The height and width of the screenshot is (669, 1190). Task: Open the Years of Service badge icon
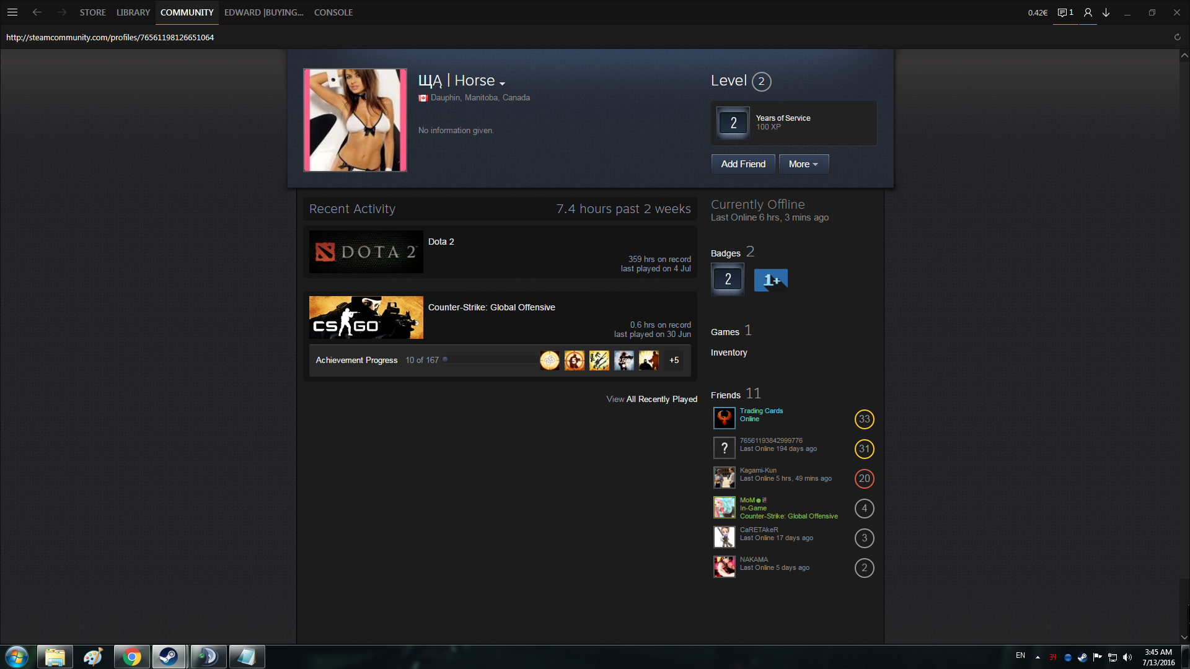pos(733,123)
